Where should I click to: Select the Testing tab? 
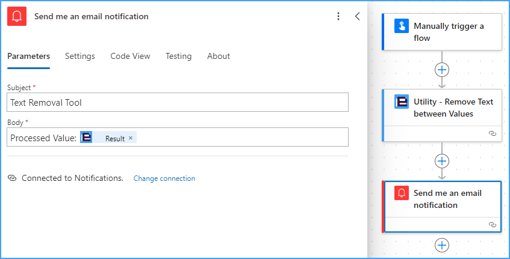(x=179, y=56)
